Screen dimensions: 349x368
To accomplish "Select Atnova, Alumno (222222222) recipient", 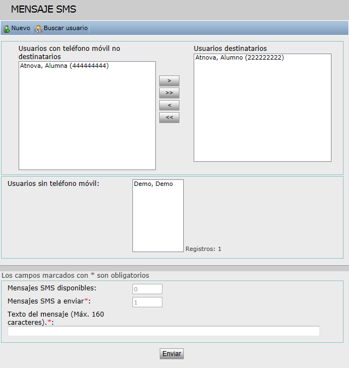I will pyautogui.click(x=240, y=57).
